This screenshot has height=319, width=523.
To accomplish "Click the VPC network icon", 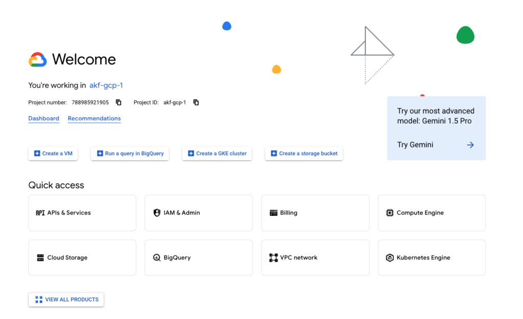I will point(274,258).
